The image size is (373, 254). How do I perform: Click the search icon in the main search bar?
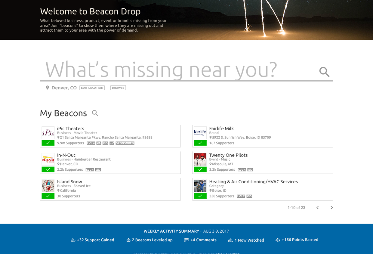point(324,72)
